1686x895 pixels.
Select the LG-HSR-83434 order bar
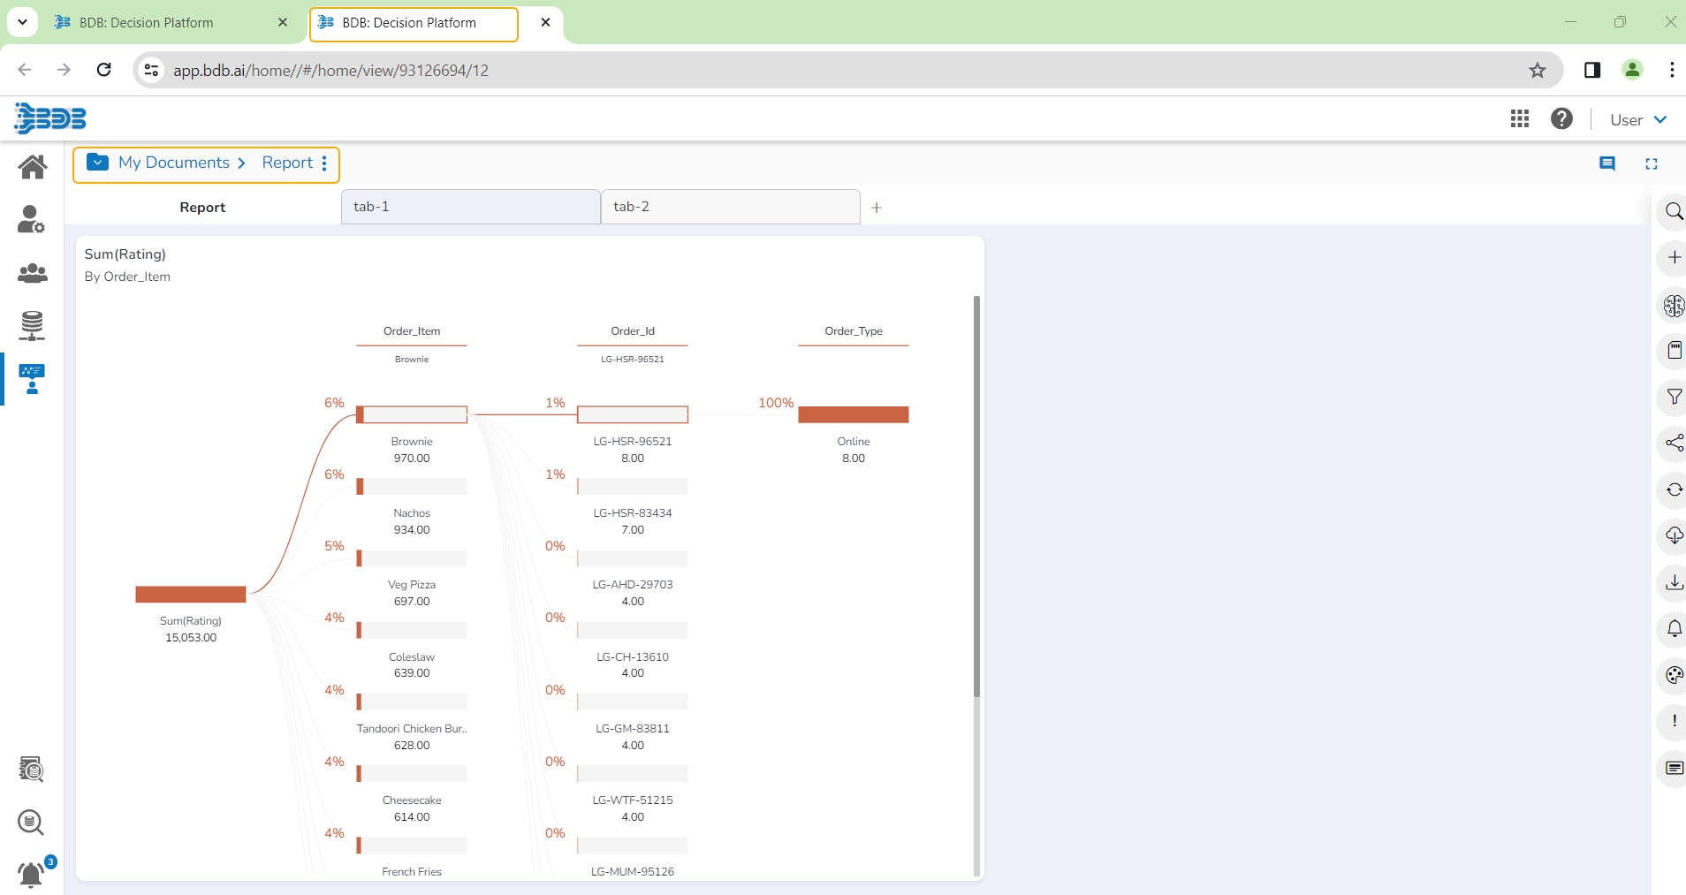(x=633, y=486)
